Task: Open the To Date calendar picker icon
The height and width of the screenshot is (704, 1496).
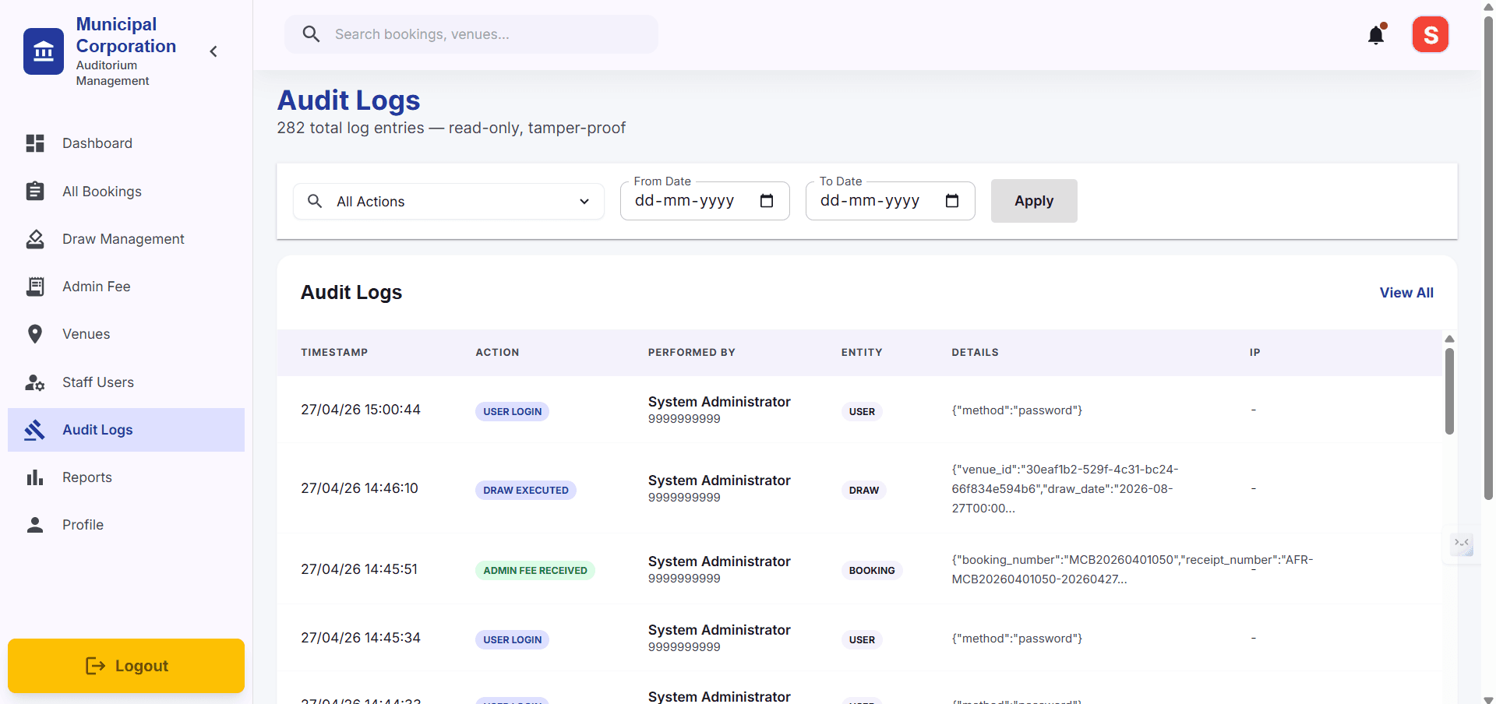Action: (x=952, y=201)
